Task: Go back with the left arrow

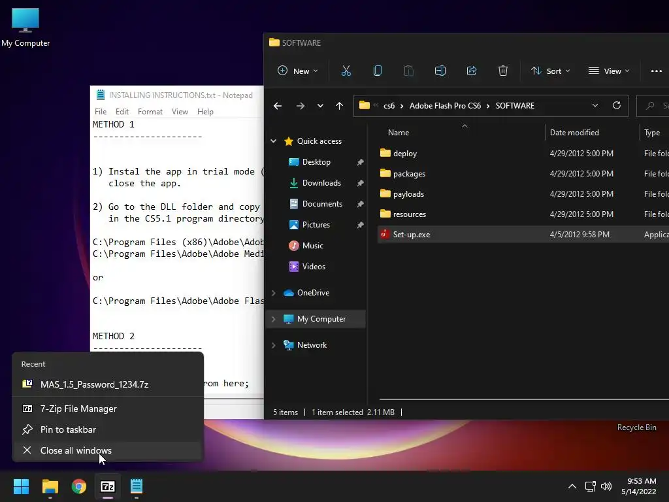Action: (278, 106)
